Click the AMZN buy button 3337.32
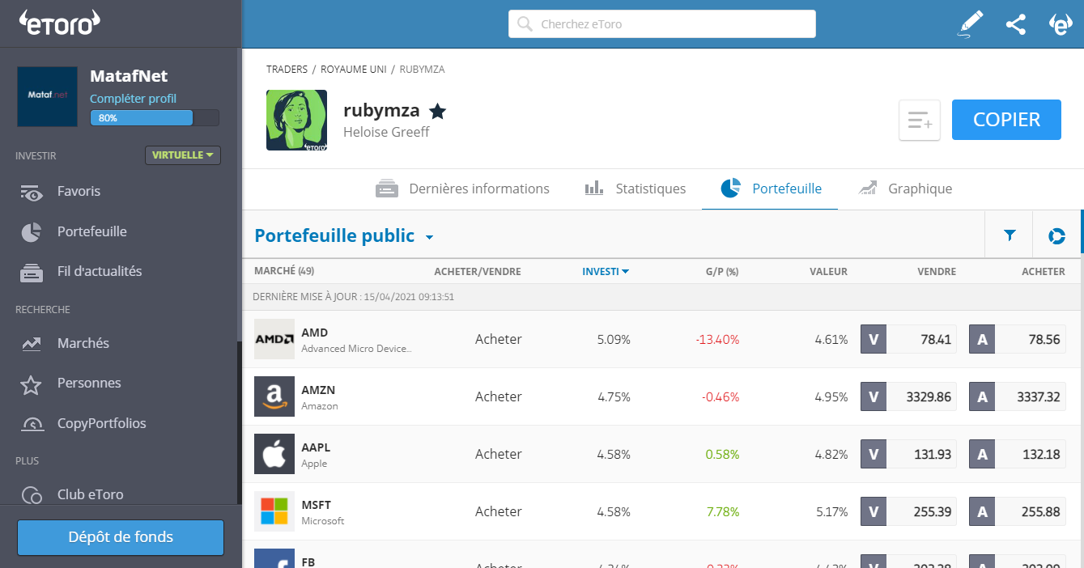The width and height of the screenshot is (1084, 568). click(x=1018, y=396)
